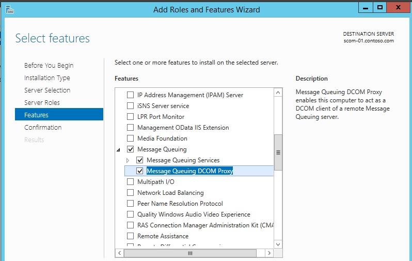Enable the LPR Port Monitor checkbox
412x261 pixels.
[131, 117]
